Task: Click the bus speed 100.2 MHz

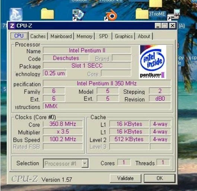Action: pyautogui.click(x=63, y=139)
